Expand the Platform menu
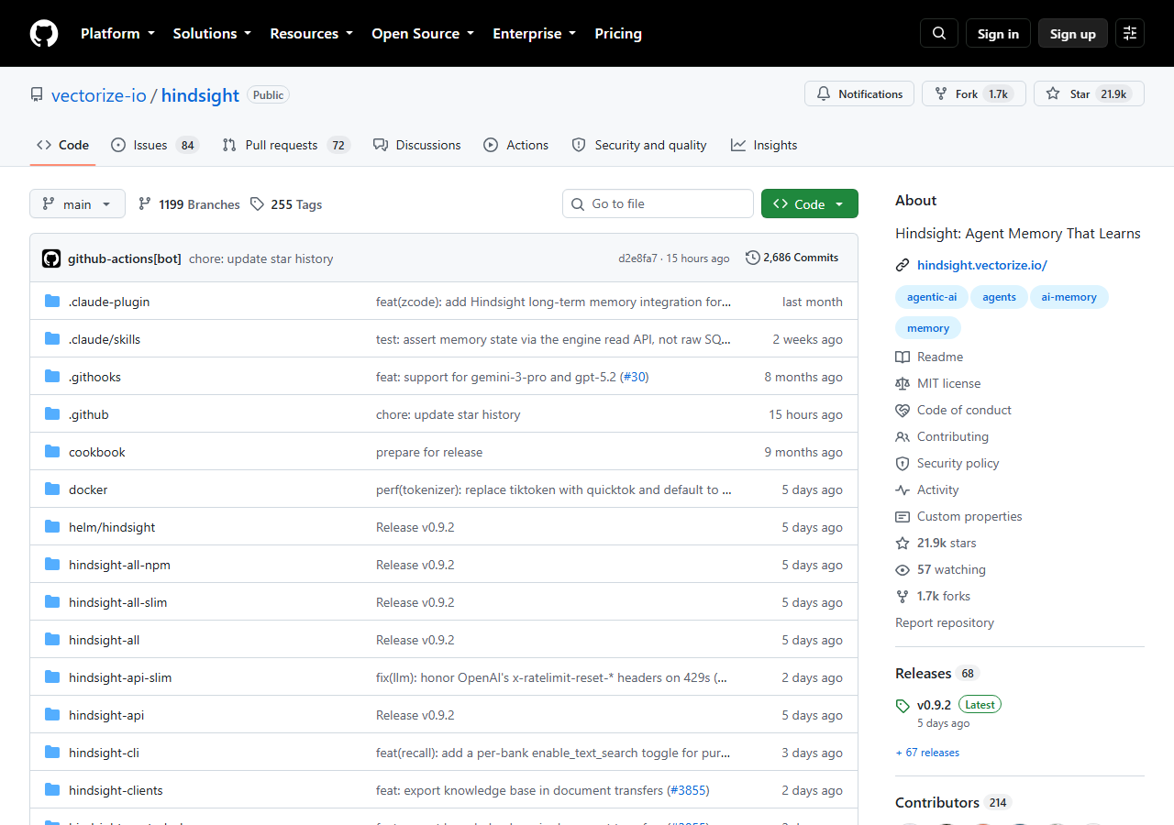 pyautogui.click(x=117, y=33)
